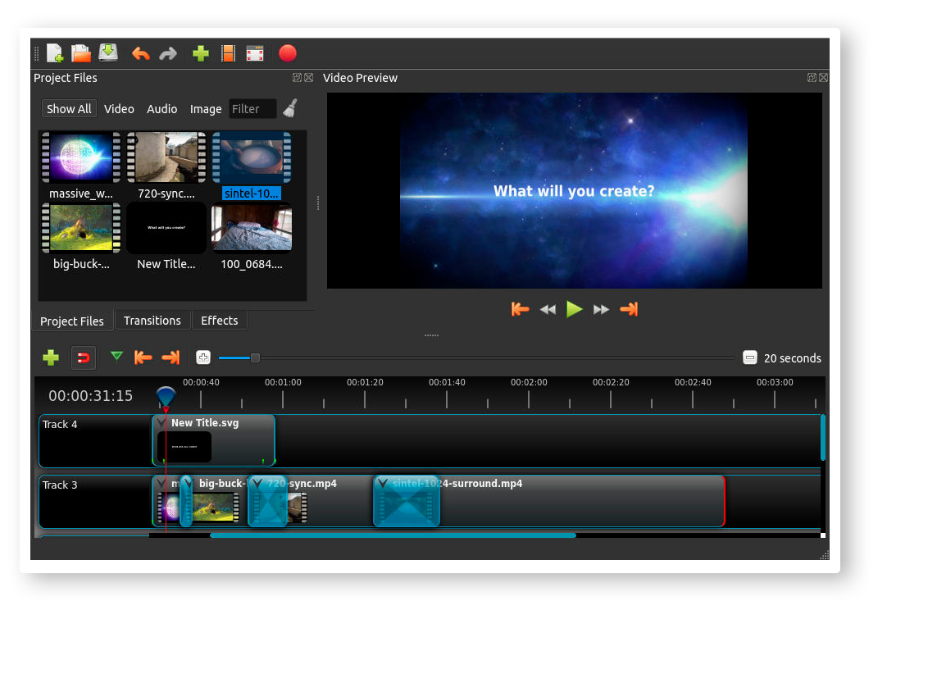Click the 00:00:31:15 timecode display
This screenshot has height=674, width=937.
point(90,395)
